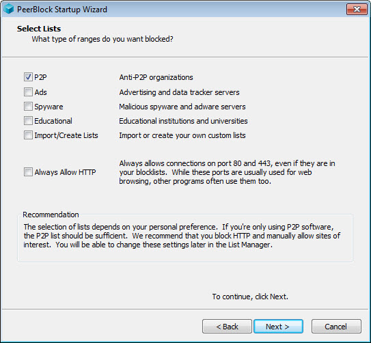This screenshot has width=371, height=343.
Task: Click the Educational institutions and universities text
Action: (x=183, y=121)
